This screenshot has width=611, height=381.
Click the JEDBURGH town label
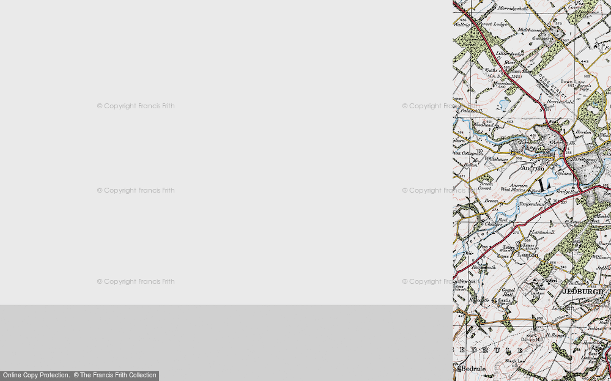click(583, 291)
